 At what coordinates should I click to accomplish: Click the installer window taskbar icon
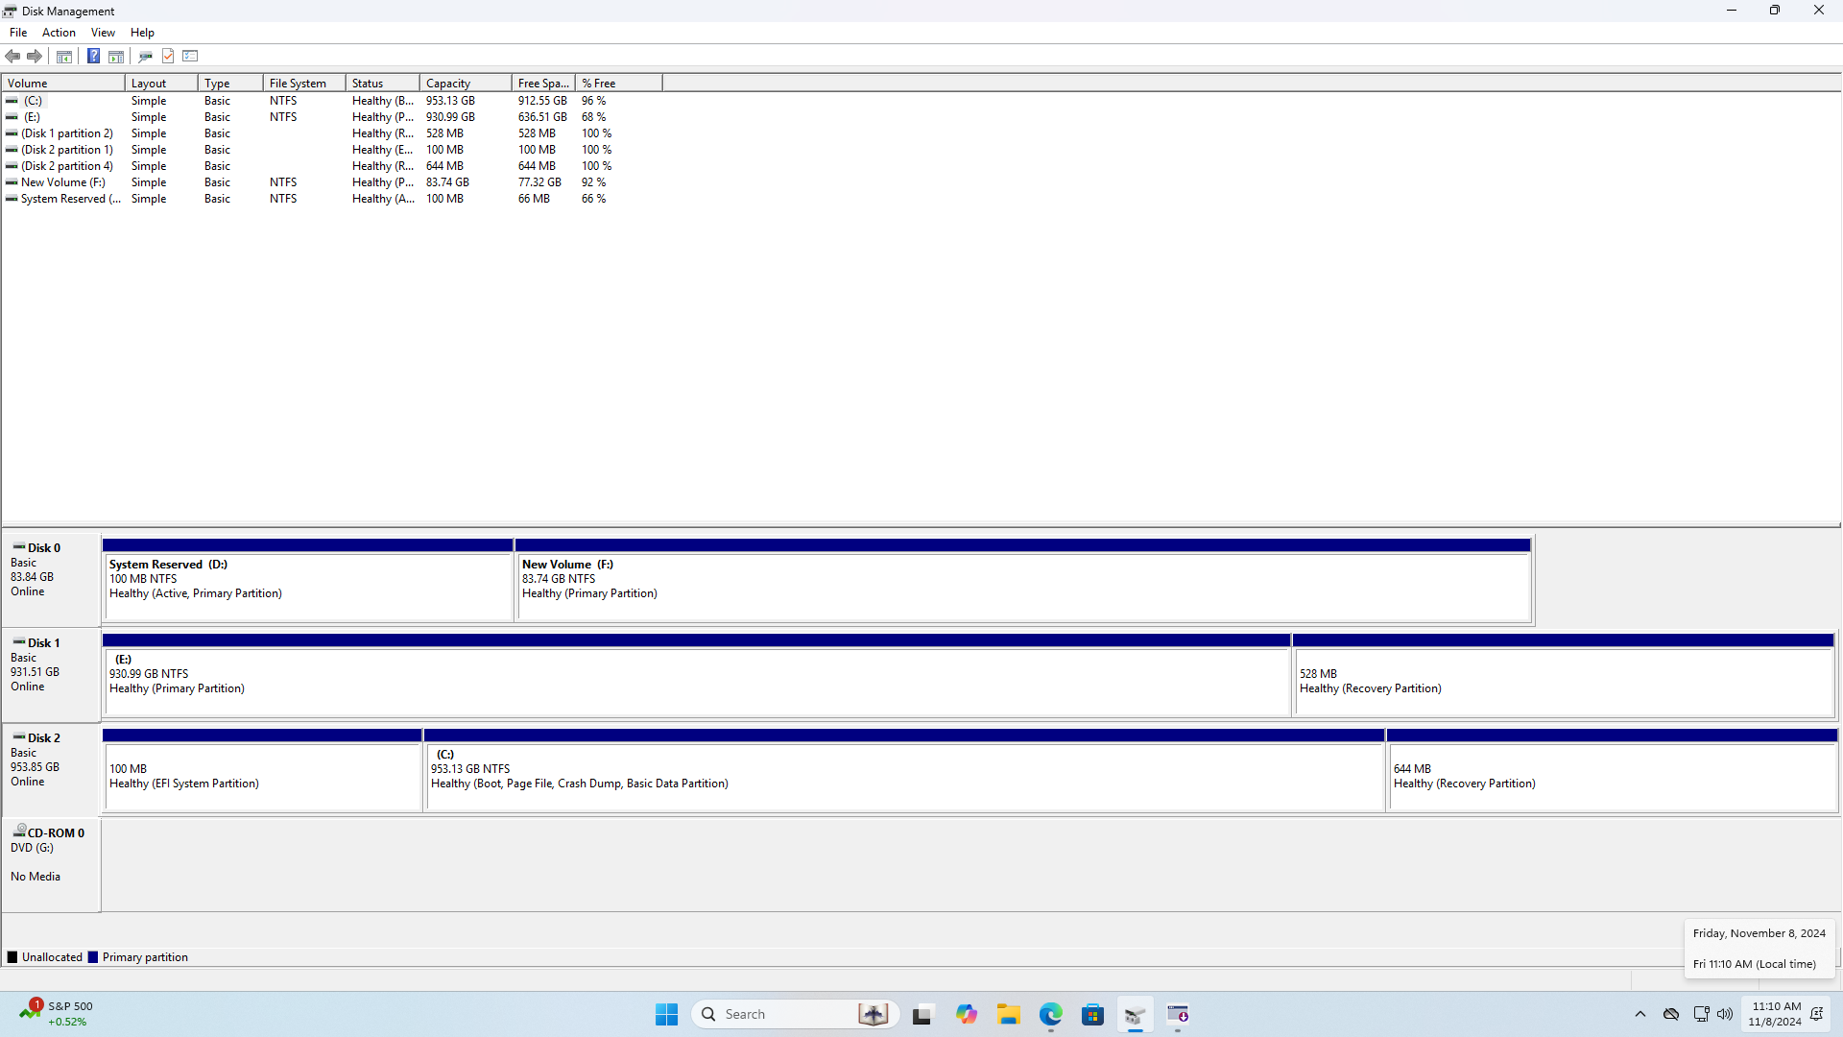point(1178,1014)
